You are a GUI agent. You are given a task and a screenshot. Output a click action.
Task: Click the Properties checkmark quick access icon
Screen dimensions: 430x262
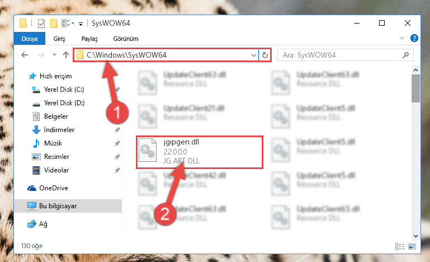coord(41,24)
